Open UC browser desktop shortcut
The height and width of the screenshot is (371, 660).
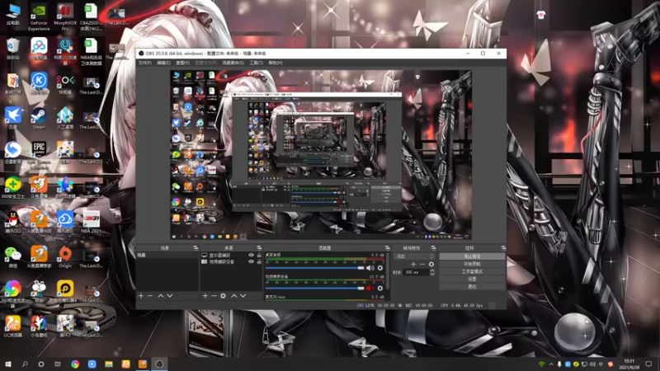[13, 326]
